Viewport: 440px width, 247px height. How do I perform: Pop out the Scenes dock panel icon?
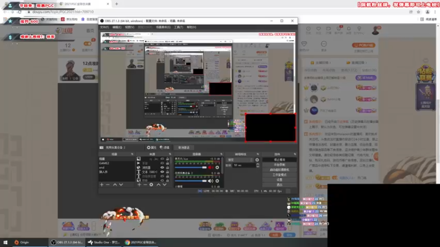click(132, 154)
